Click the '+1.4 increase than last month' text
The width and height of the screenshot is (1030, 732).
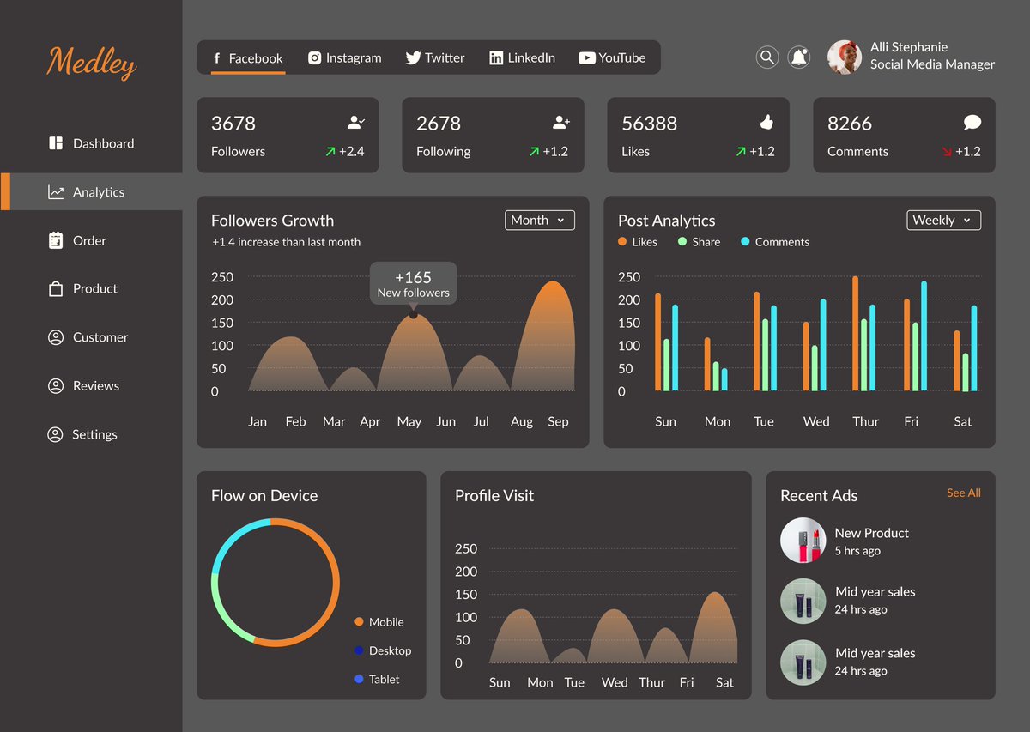pos(286,242)
